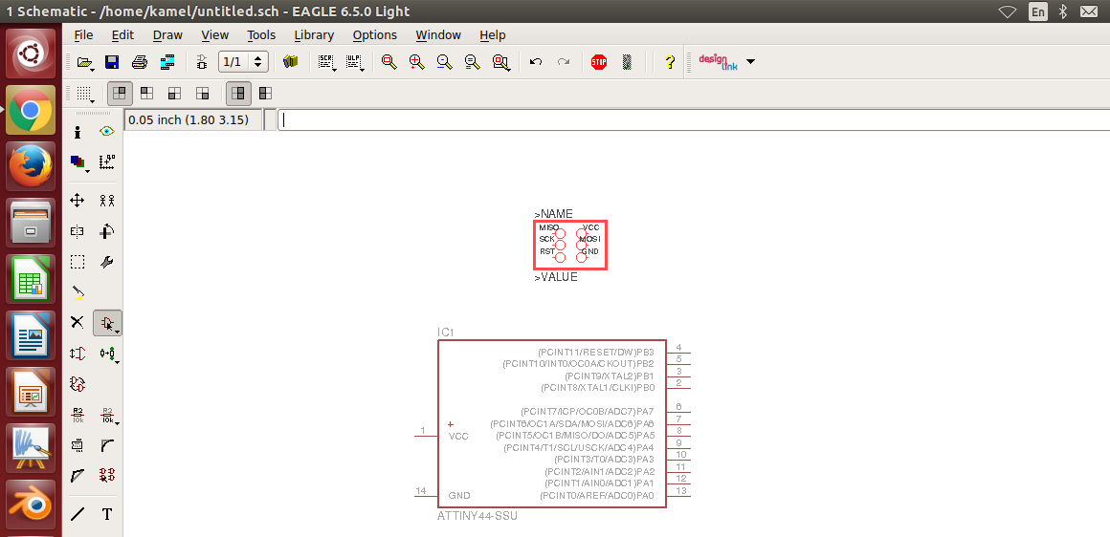Screen dimensions: 1110x537
Task: Select the Gateswap tool
Action: pos(78,384)
